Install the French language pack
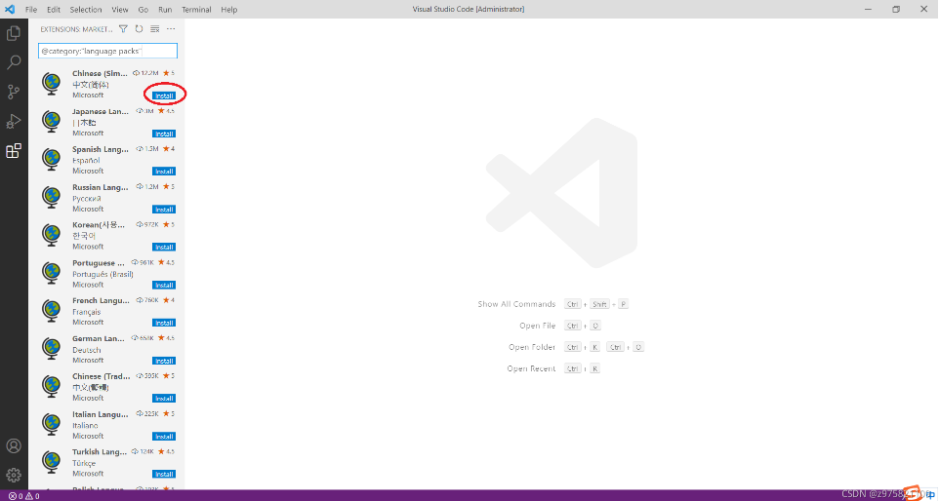The width and height of the screenshot is (940, 501). 164,323
